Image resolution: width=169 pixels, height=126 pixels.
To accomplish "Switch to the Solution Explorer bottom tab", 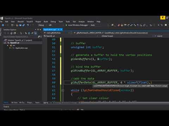I will point(6,103).
